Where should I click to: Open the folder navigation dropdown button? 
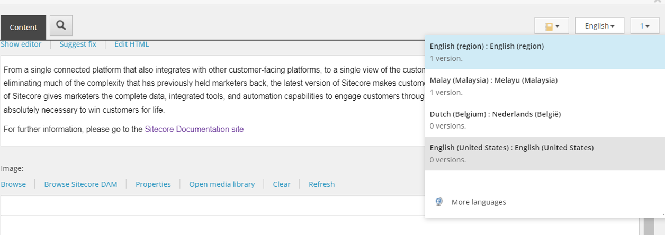tap(552, 26)
